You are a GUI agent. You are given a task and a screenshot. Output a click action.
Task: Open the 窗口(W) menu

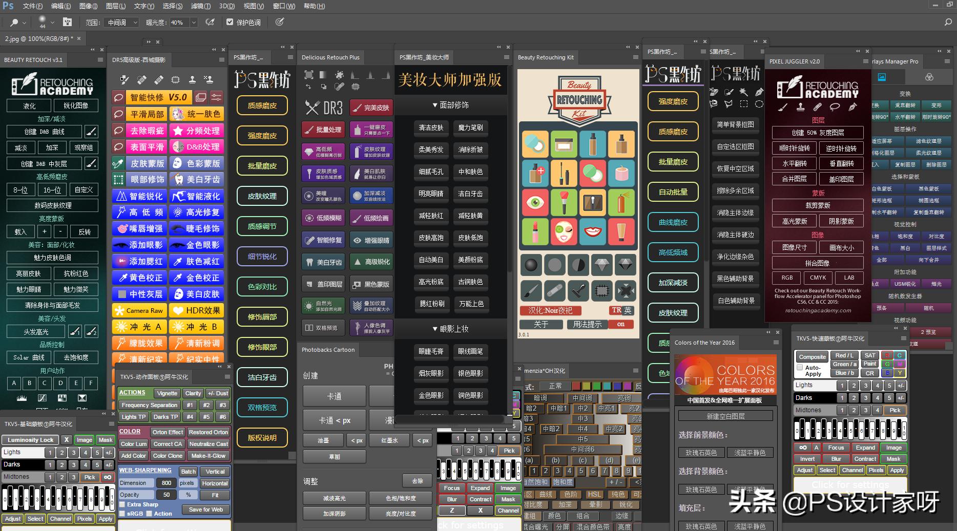284,6
